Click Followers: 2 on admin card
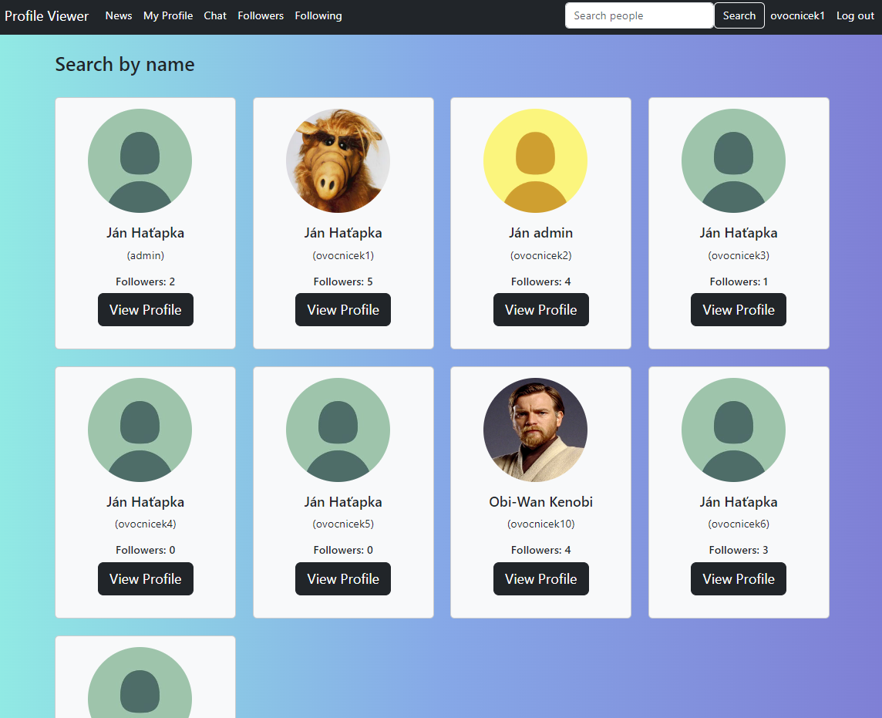 pos(146,281)
